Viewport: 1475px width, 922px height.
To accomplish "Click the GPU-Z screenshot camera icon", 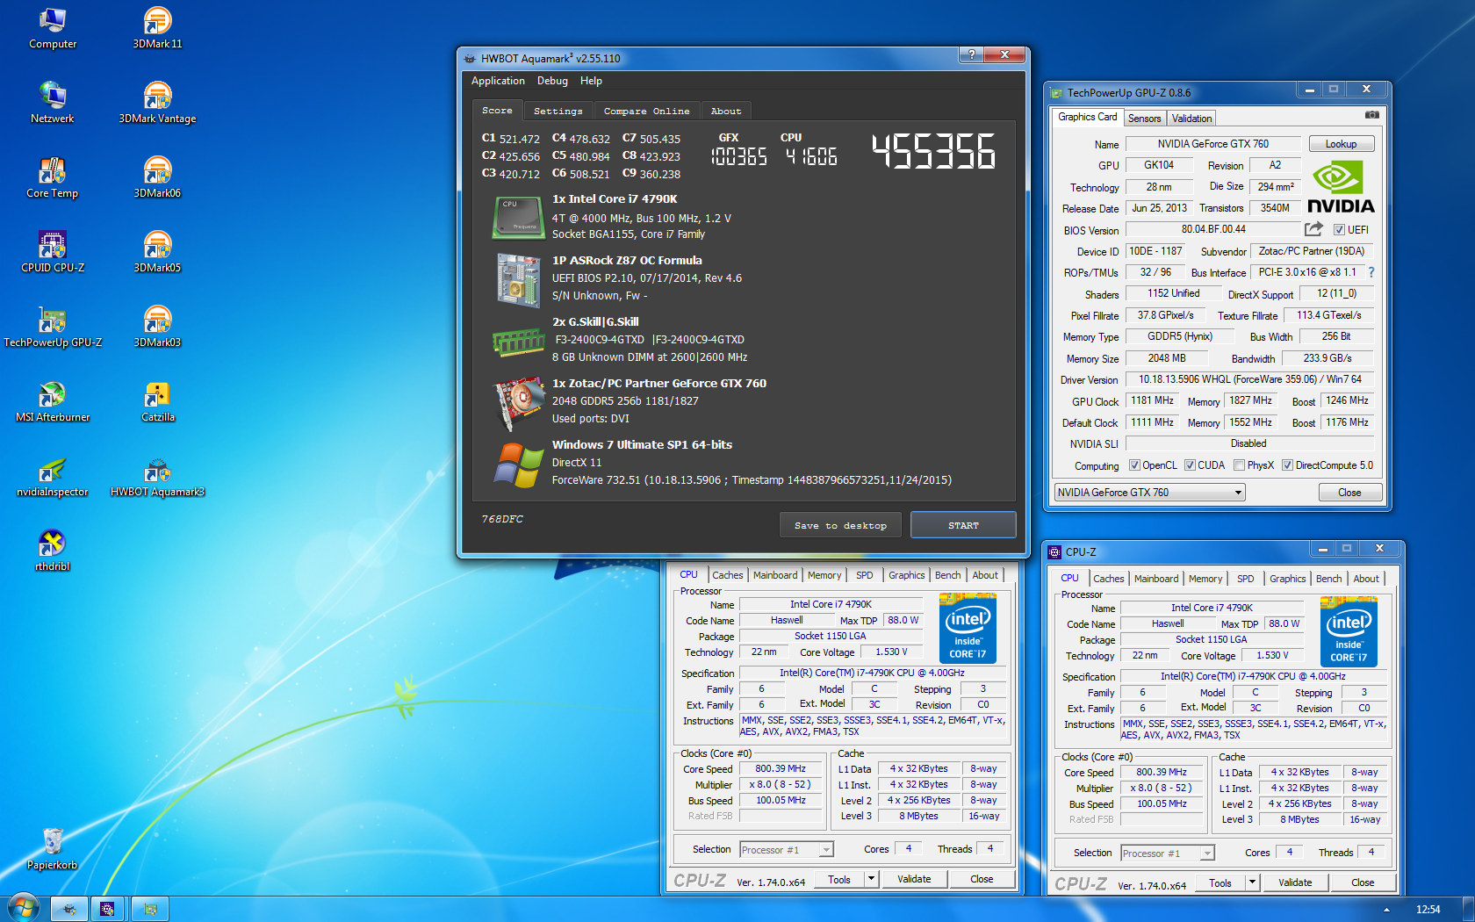I will (1371, 115).
